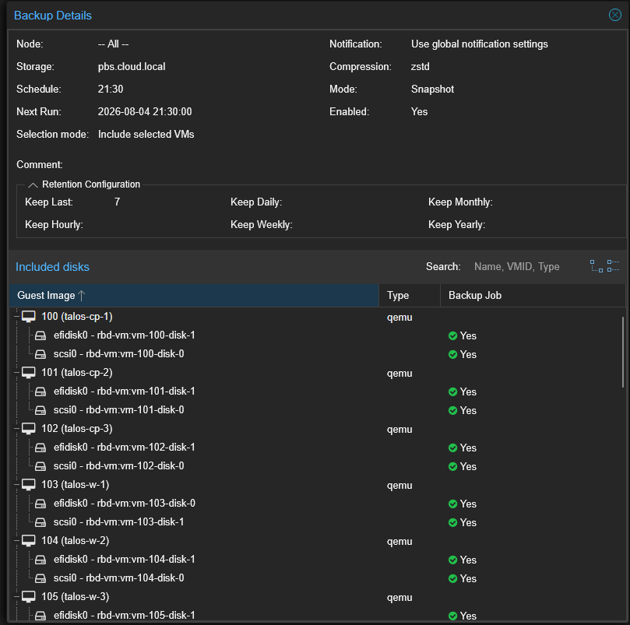Click green check for efidisk0 vm-100-disk-1
The image size is (630, 625).
point(452,335)
